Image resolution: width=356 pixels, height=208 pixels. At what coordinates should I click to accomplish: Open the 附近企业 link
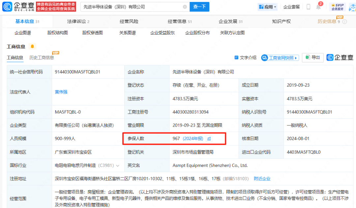[x=262, y=179]
